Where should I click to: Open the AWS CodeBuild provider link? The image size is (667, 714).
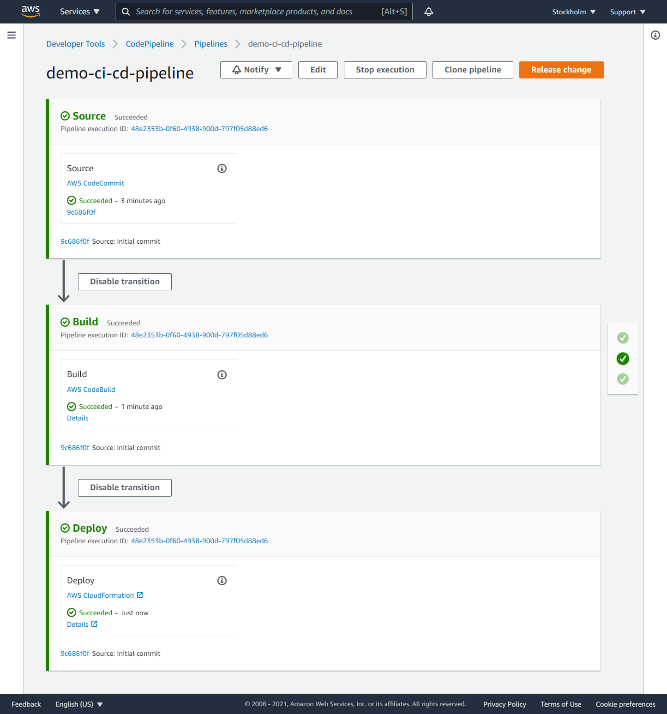pos(91,390)
